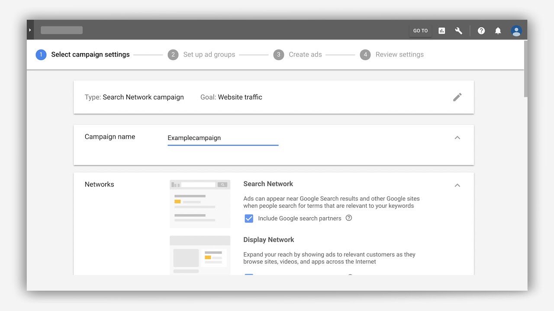
Task: Open the tools wrench icon
Action: [458, 31]
